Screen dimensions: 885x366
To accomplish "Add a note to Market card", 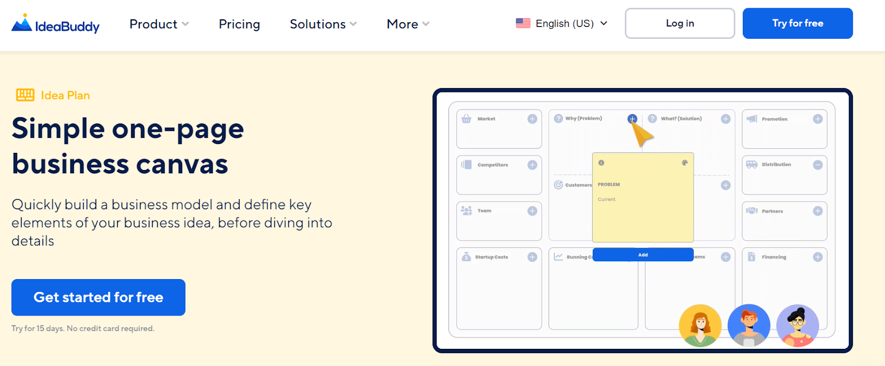I will point(532,119).
